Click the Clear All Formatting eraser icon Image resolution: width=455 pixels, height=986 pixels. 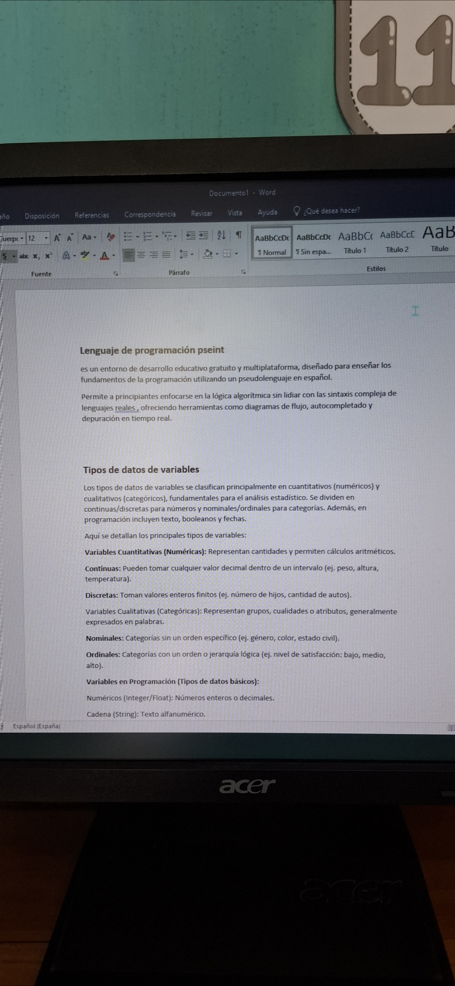[111, 237]
